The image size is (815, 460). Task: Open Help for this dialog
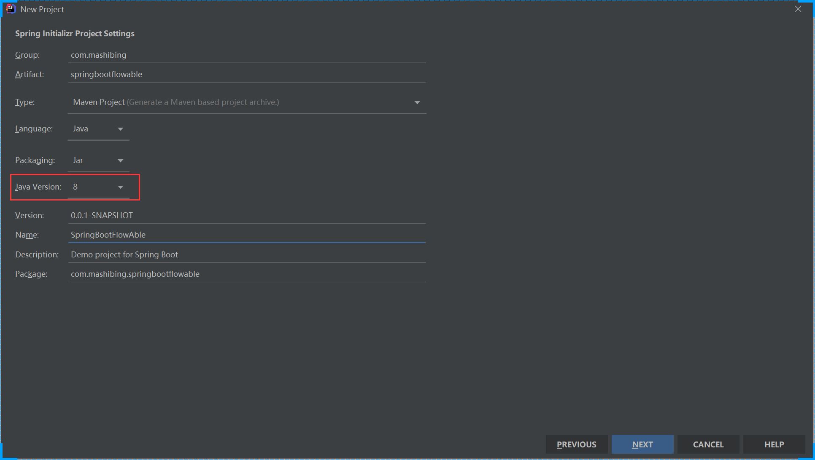tap(774, 444)
